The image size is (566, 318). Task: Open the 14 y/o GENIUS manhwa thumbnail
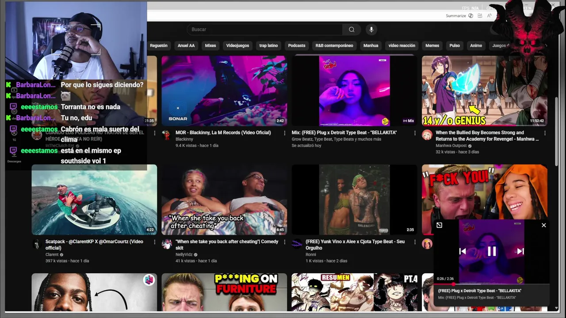point(484,91)
